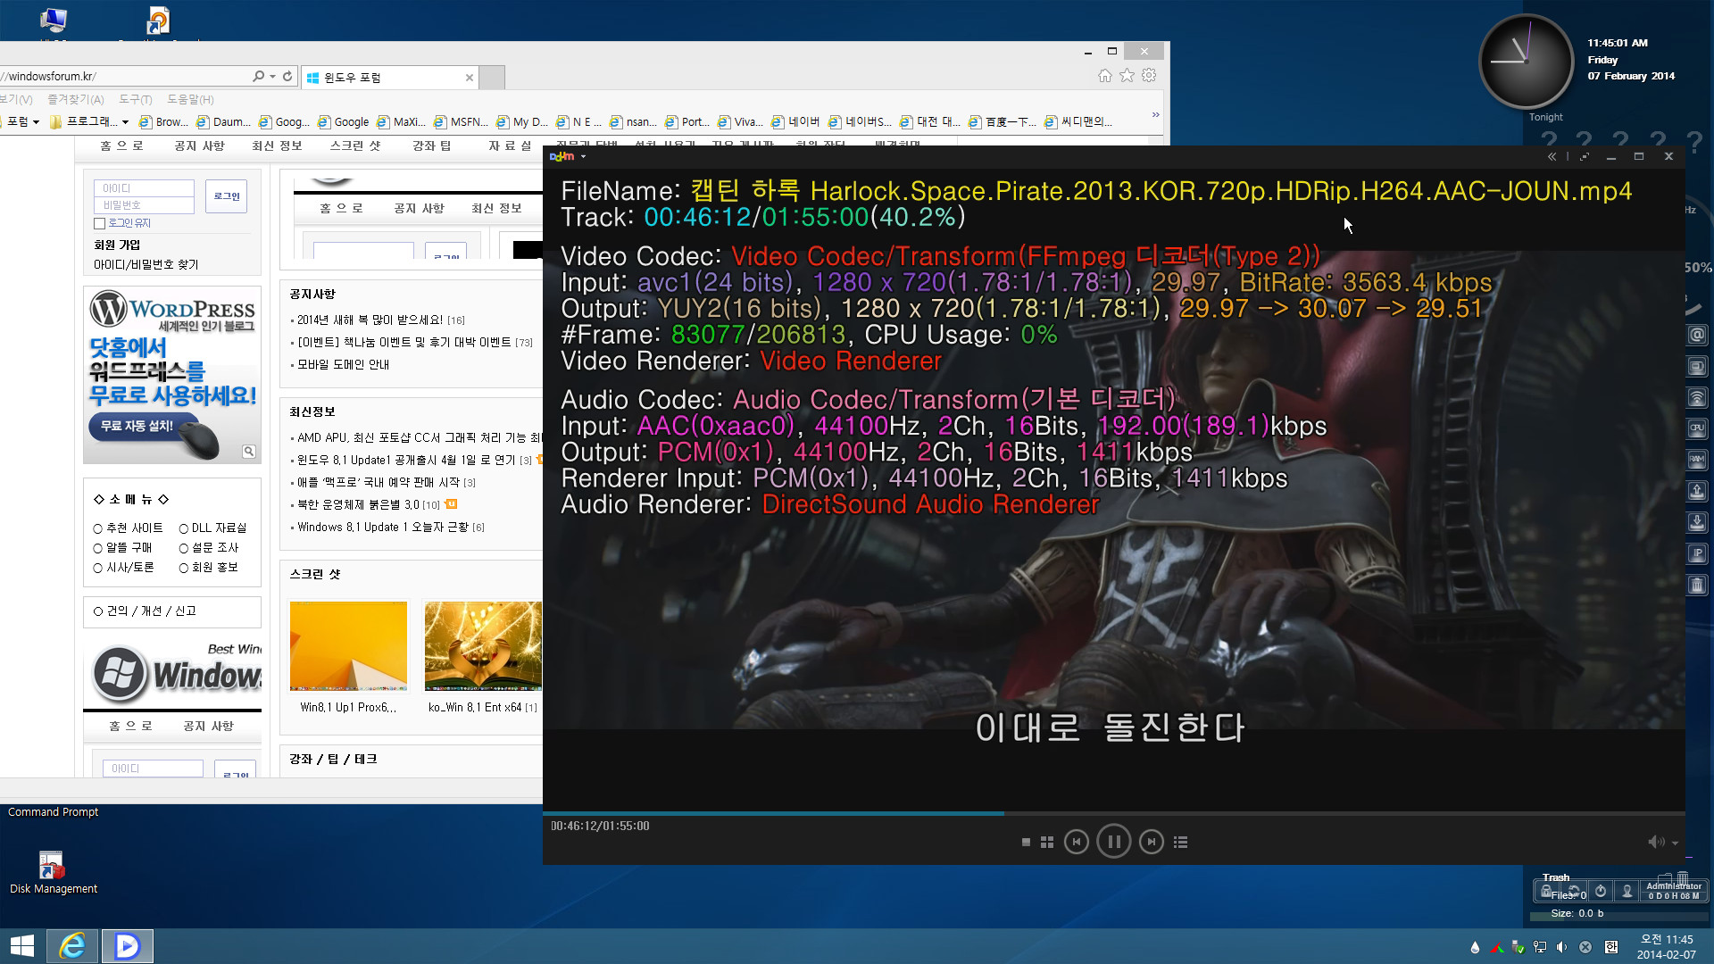This screenshot has width=1714, height=964.
Task: Select the DLL 자료실 radio option
Action: (x=184, y=528)
